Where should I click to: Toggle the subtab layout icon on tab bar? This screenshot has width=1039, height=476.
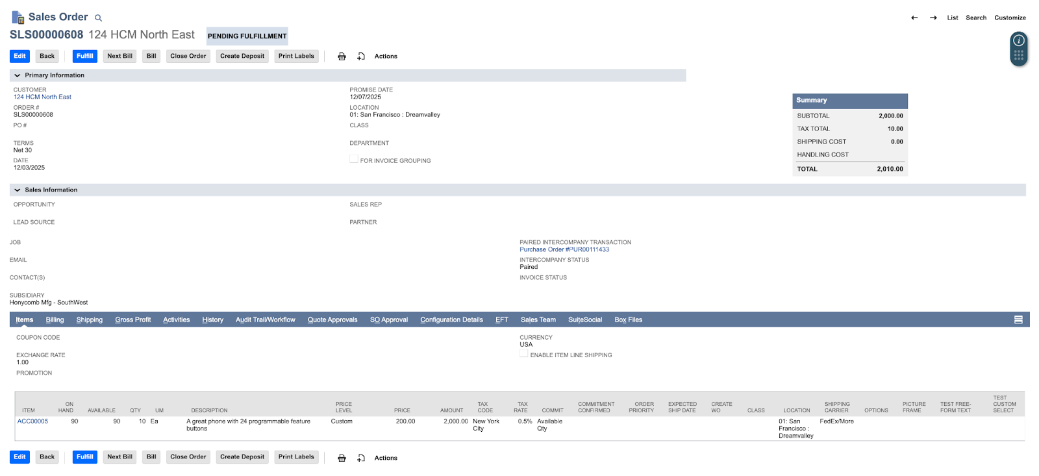click(1018, 319)
